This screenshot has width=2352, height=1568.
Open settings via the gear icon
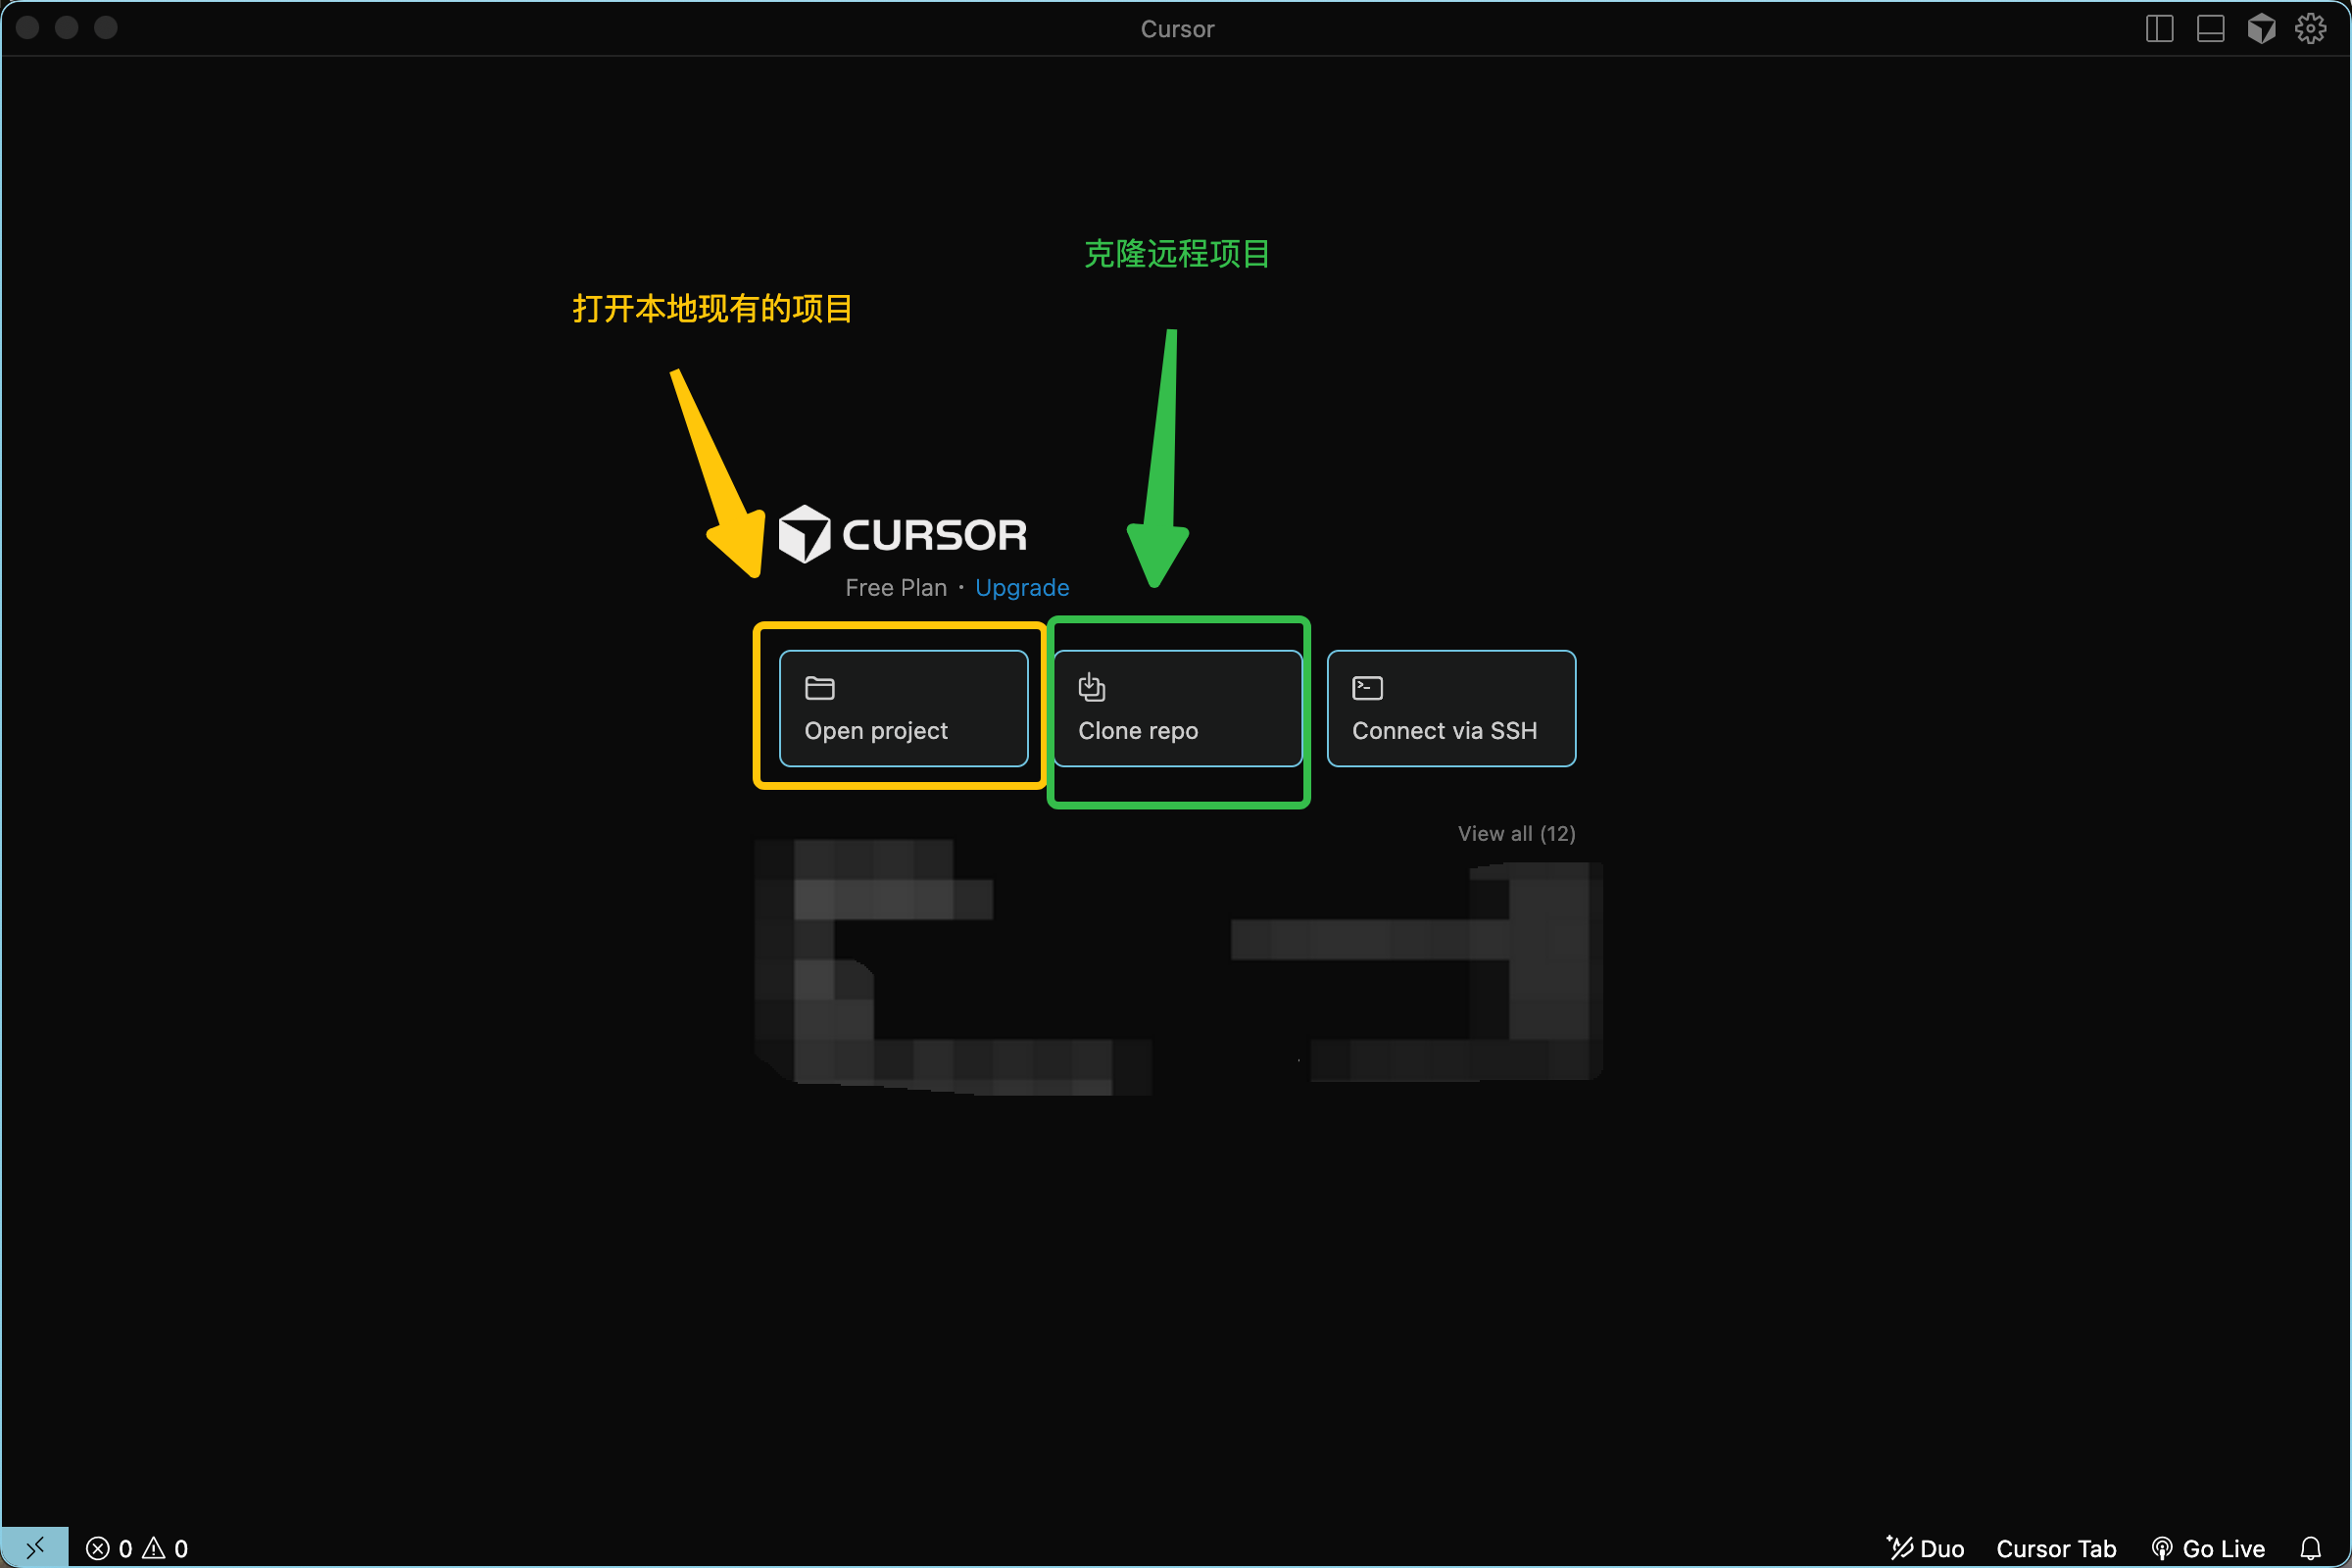2311,29
